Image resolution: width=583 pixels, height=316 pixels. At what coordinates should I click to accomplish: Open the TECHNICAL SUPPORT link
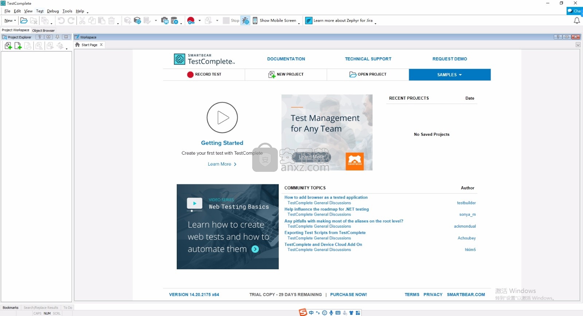tap(368, 59)
